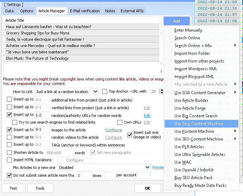
Task: Toggle Insert just one (image or video)
Action: click(x=129, y=135)
